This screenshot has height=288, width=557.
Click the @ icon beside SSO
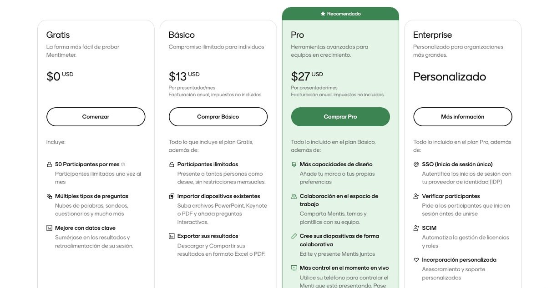416,164
